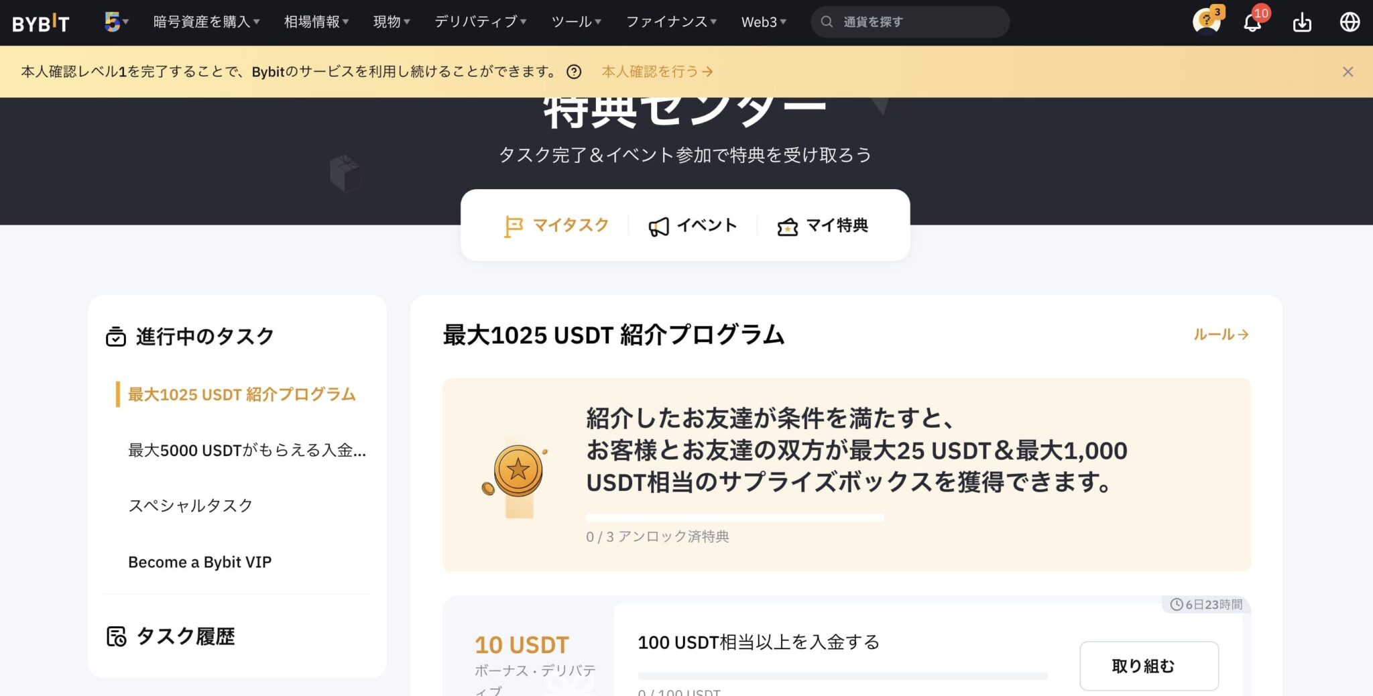This screenshot has width=1373, height=696.
Task: Click the question mark icon in the KYC banner
Action: click(x=573, y=71)
